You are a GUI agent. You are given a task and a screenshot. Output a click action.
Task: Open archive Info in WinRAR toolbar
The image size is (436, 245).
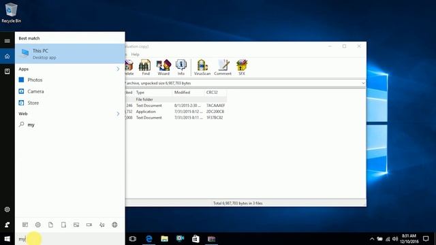click(x=181, y=67)
